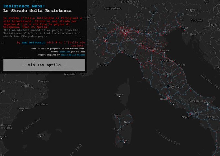220x156 pixels.
Task: Click the Rijeka label
Action: point(193,34)
